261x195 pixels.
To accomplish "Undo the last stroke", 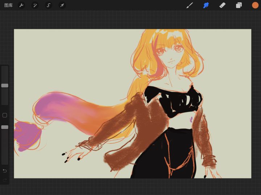I will coord(5,170).
